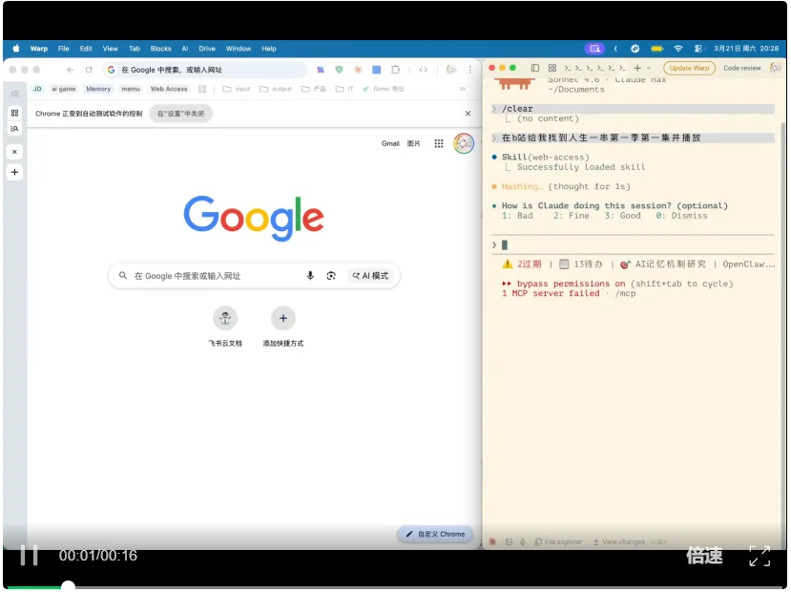Image resolution: width=791 pixels, height=592 pixels.
Task: Click the voice search microphone in Google search bar
Action: pyautogui.click(x=310, y=275)
